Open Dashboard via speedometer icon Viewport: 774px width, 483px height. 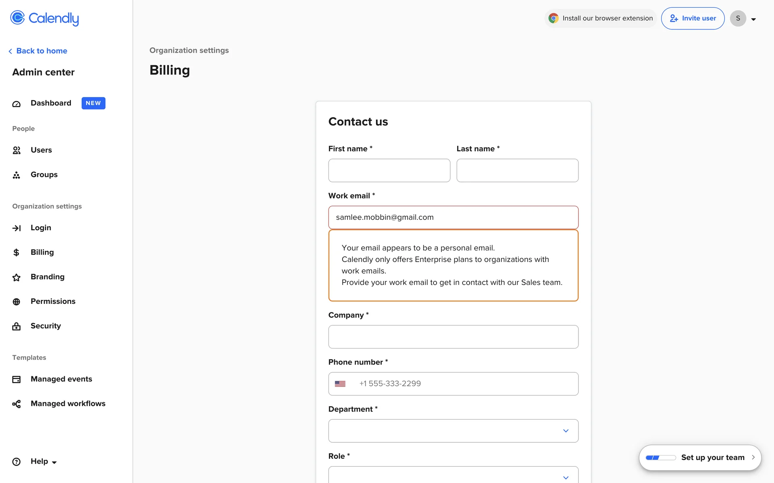click(17, 104)
